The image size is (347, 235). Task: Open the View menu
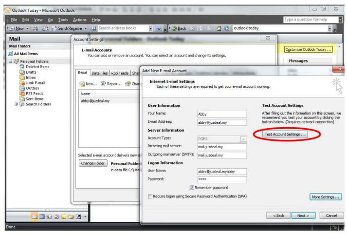tap(38, 20)
